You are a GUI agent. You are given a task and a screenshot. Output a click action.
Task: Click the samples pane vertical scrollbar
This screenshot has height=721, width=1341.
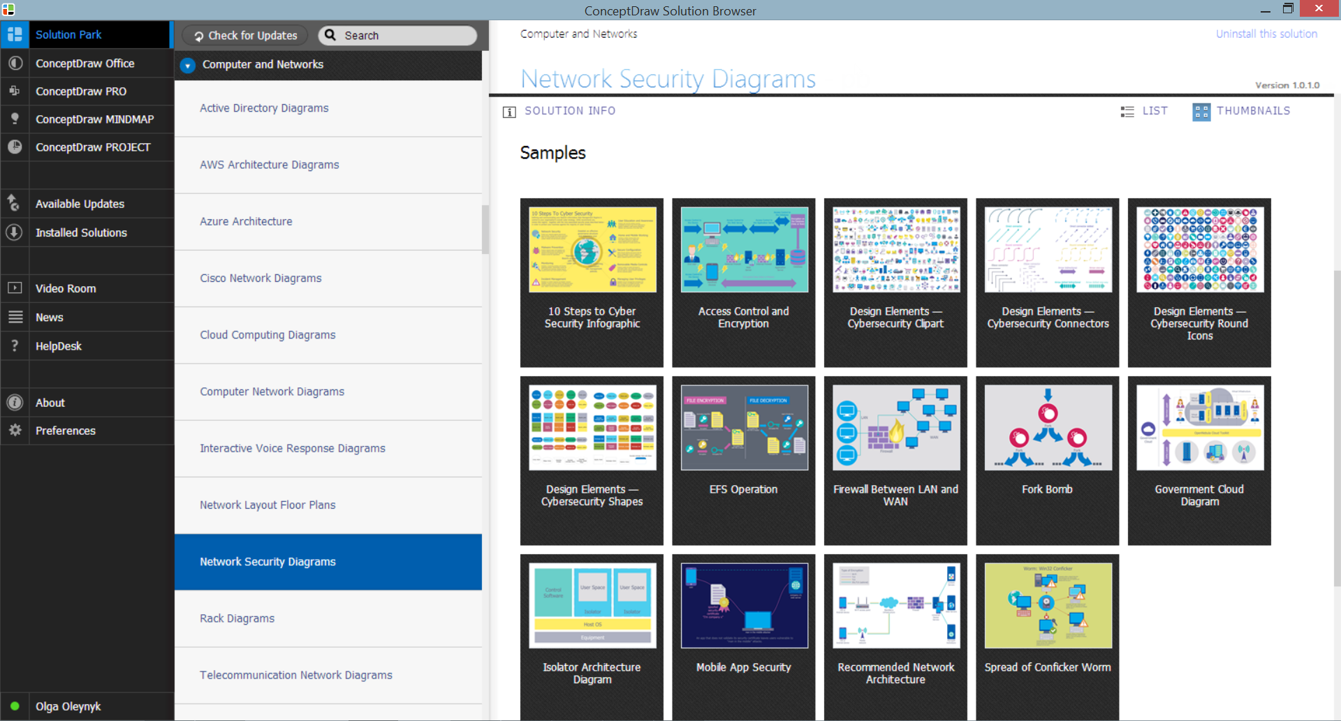click(x=1337, y=429)
